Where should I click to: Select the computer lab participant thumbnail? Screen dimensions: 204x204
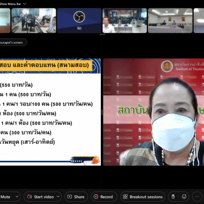34,20
